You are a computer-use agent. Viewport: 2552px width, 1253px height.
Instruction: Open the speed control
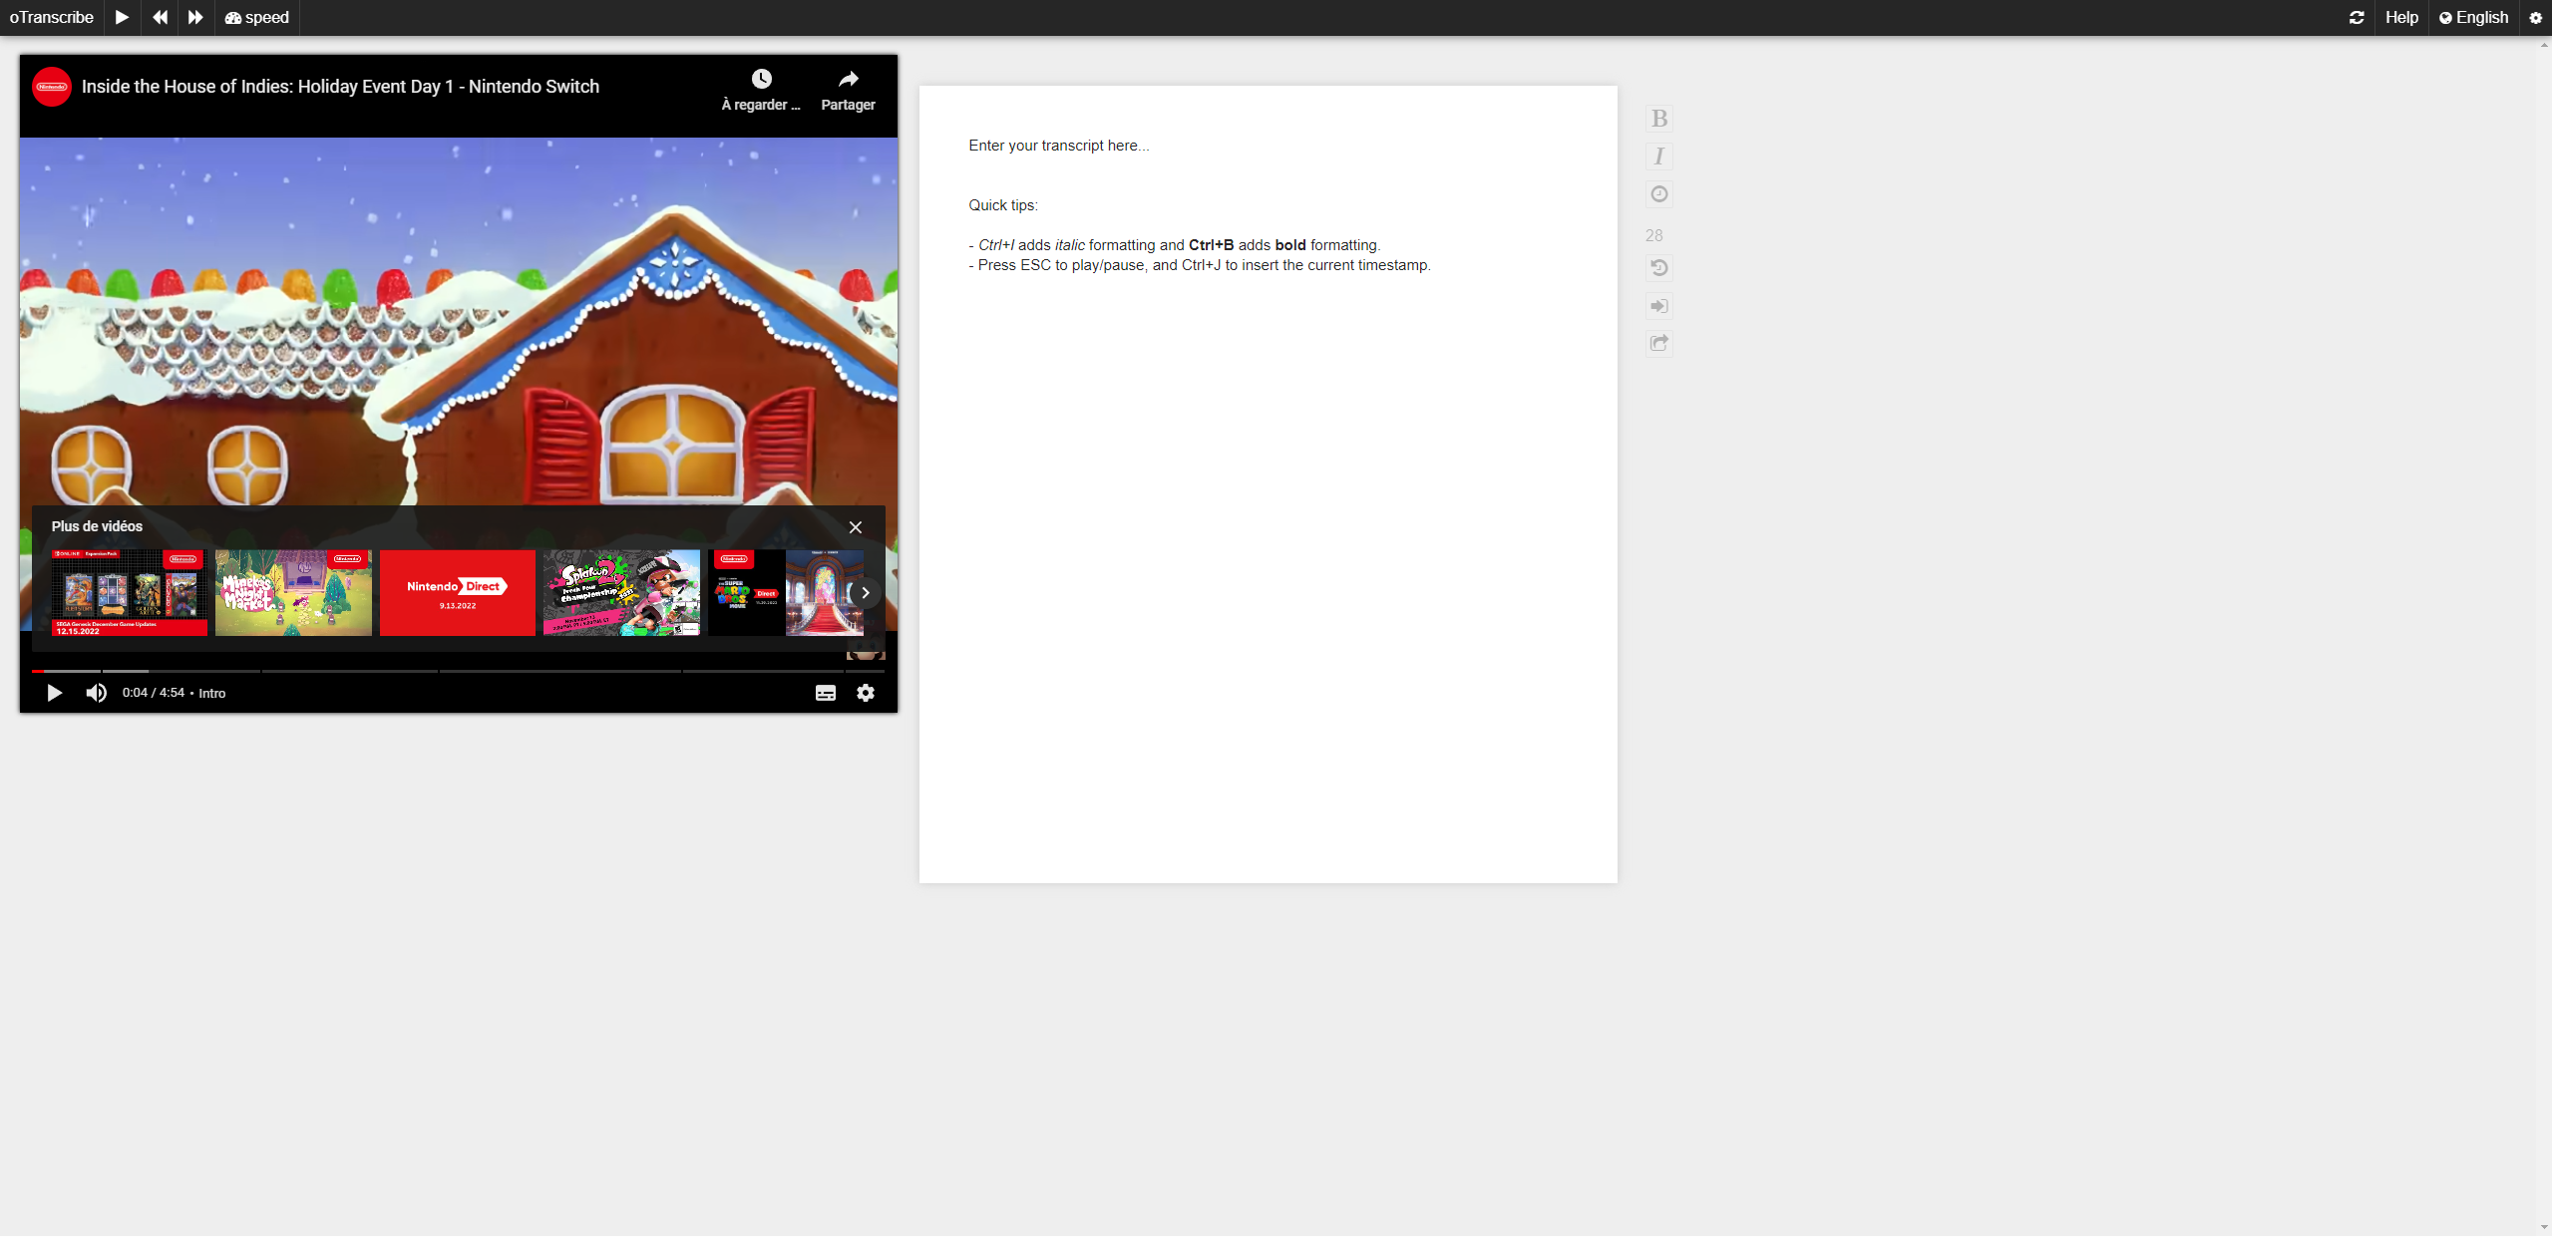coord(257,18)
